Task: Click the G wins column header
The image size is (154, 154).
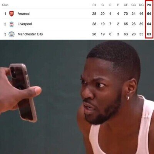Action: tap(102, 5)
